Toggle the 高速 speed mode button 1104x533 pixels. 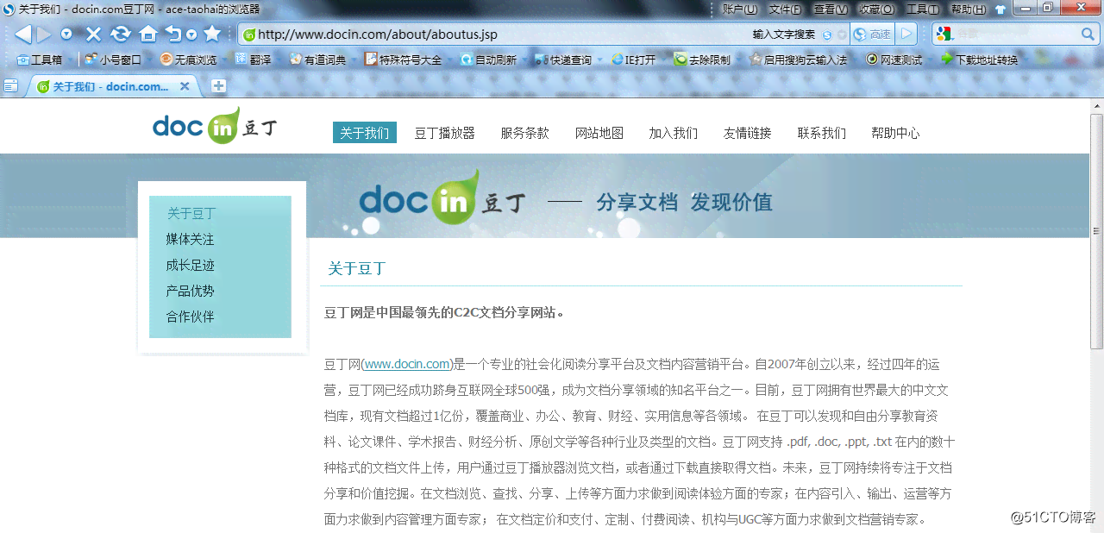pyautogui.click(x=873, y=34)
